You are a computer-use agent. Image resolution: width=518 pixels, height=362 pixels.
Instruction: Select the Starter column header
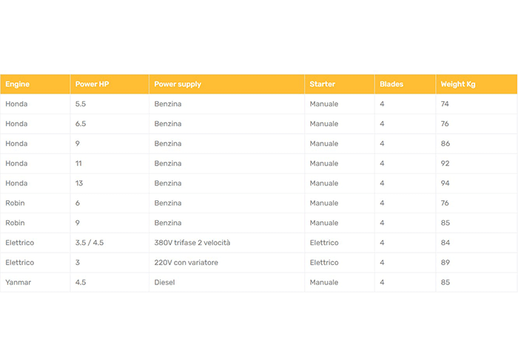(339, 84)
